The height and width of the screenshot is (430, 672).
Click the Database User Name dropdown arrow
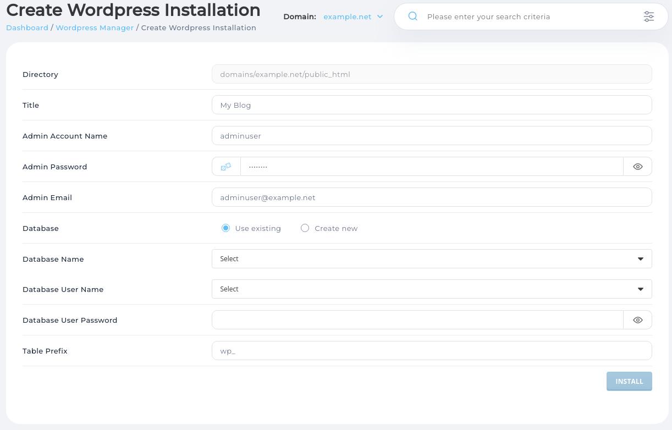pos(640,289)
